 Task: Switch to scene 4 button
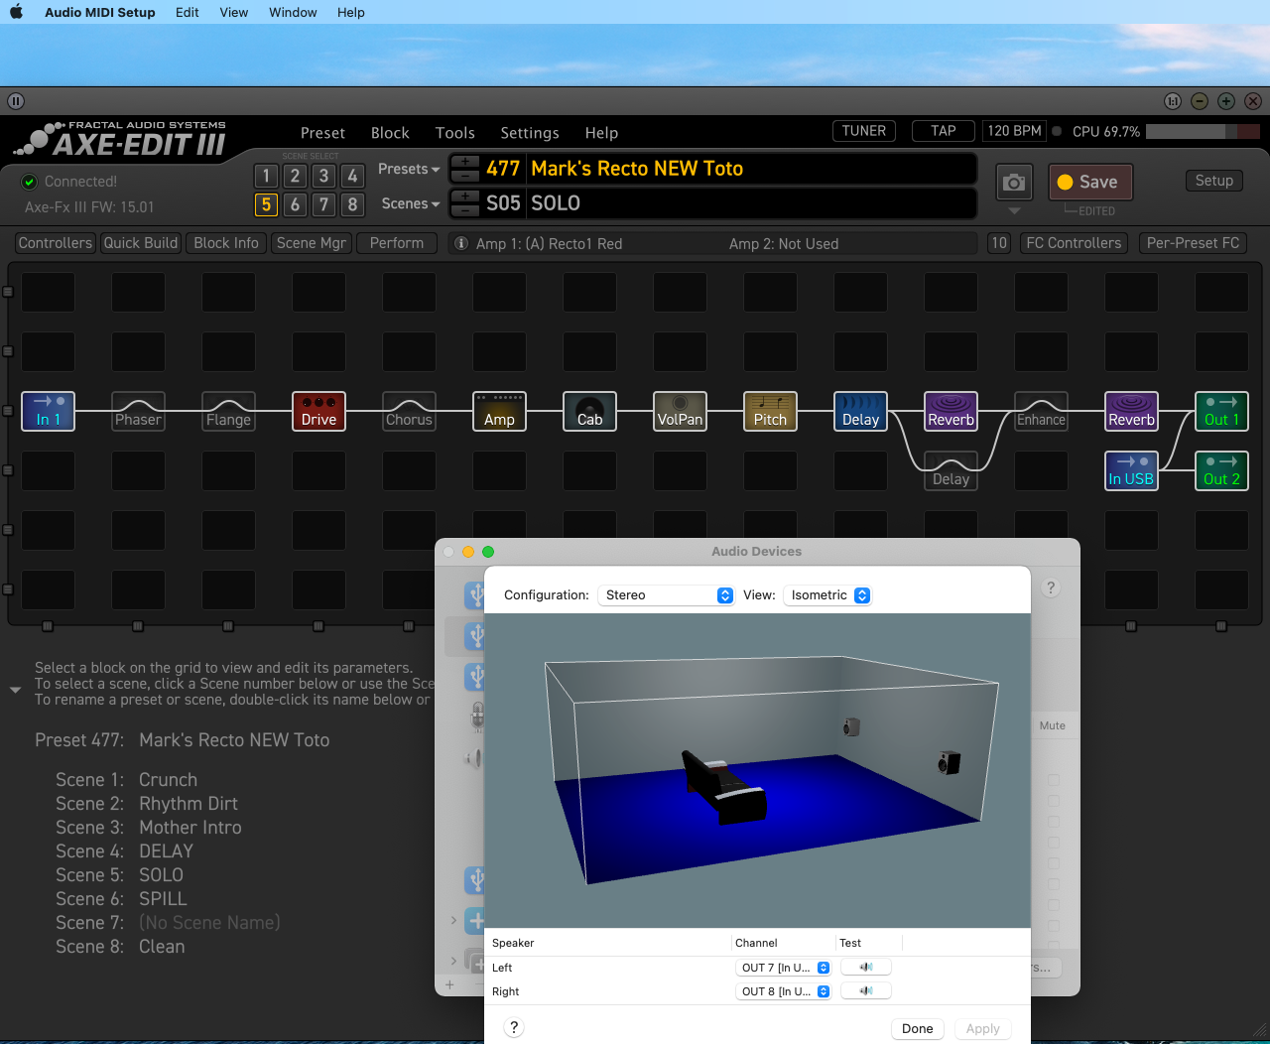352,177
